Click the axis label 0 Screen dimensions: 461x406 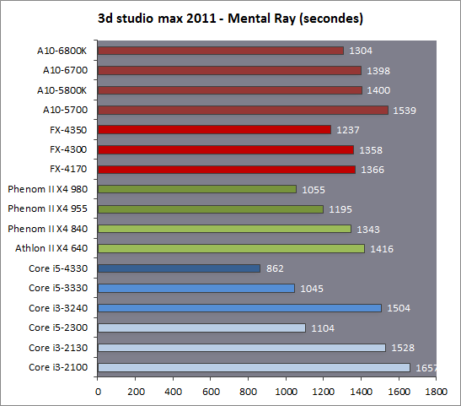click(99, 392)
